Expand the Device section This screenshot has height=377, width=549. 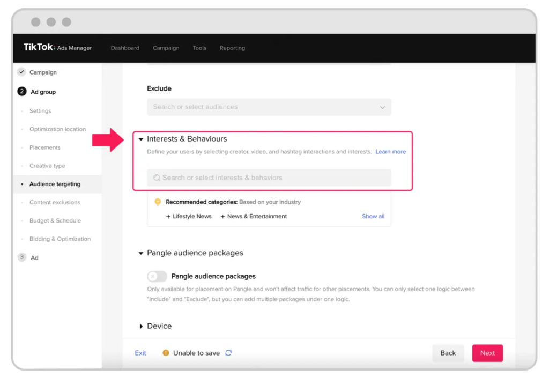coord(141,326)
